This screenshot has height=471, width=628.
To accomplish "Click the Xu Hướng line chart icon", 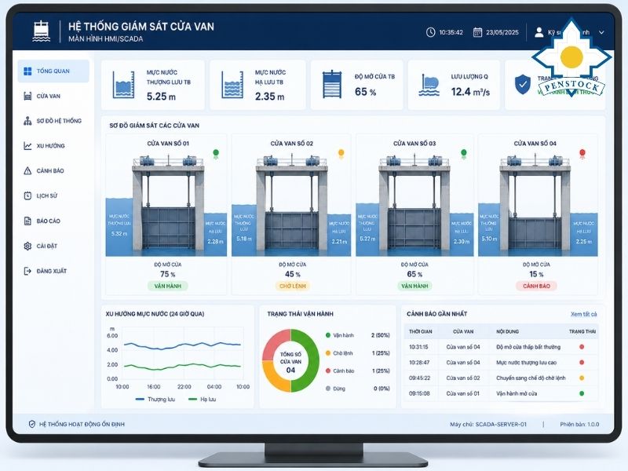I will coord(27,146).
